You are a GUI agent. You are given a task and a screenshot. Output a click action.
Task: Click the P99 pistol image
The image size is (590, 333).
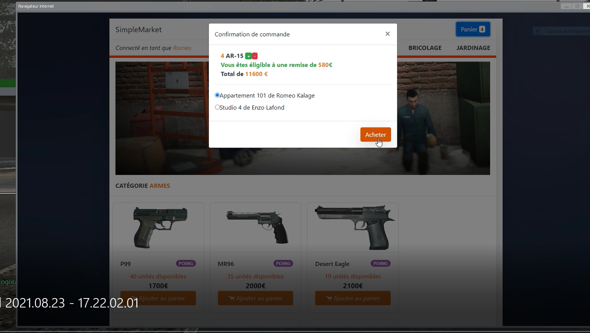click(160, 227)
